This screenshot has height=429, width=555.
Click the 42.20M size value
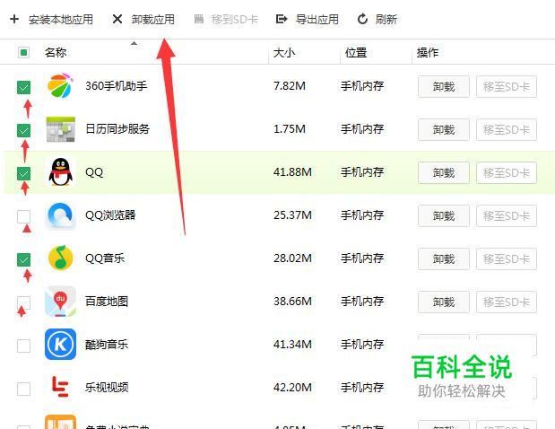pyautogui.click(x=292, y=388)
